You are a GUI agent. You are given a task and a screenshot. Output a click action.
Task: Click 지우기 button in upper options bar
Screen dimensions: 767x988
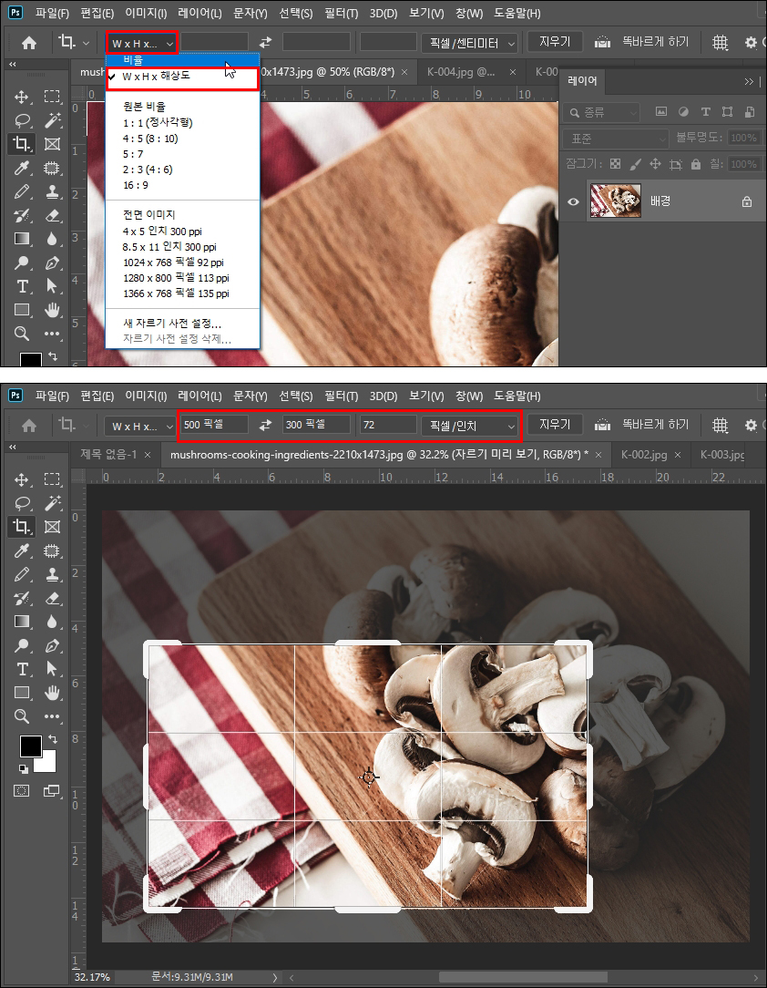coord(555,42)
